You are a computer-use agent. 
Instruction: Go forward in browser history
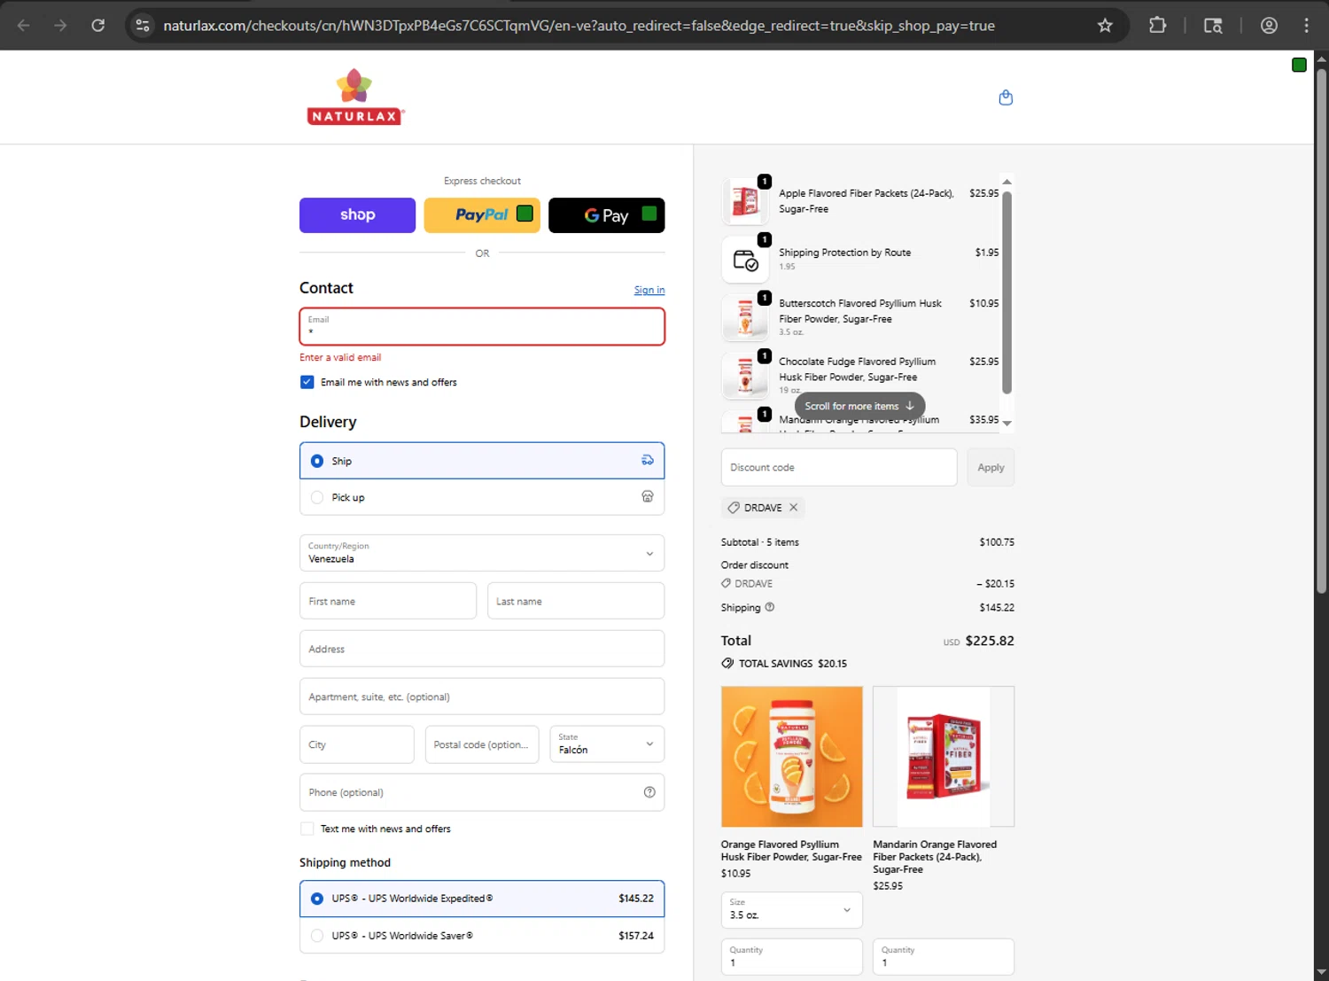[60, 26]
